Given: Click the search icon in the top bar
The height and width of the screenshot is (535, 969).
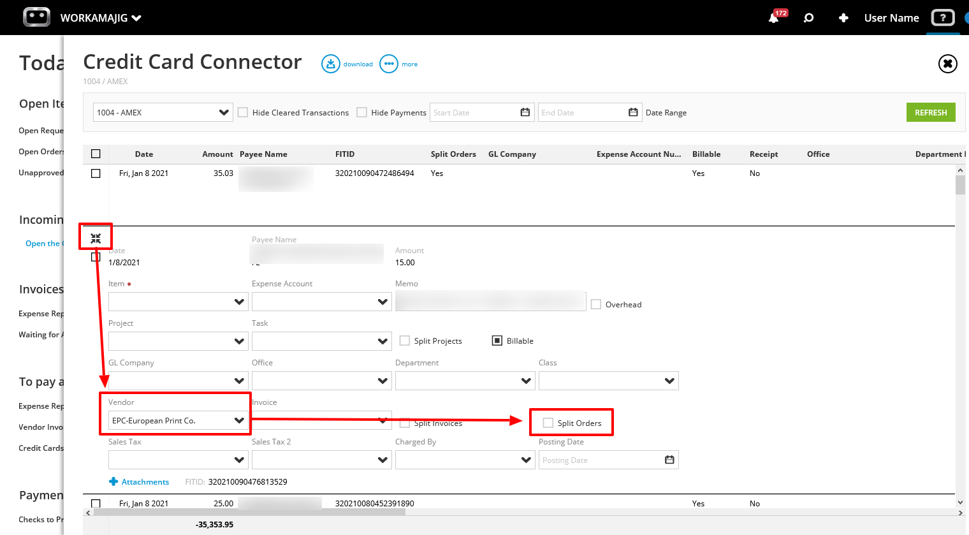Looking at the screenshot, I should (x=808, y=17).
